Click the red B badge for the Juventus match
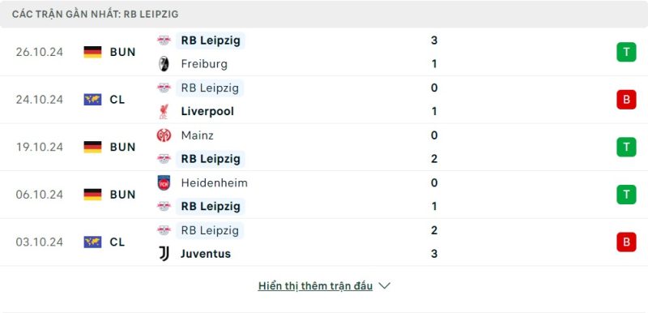648x313 pixels. tap(626, 242)
